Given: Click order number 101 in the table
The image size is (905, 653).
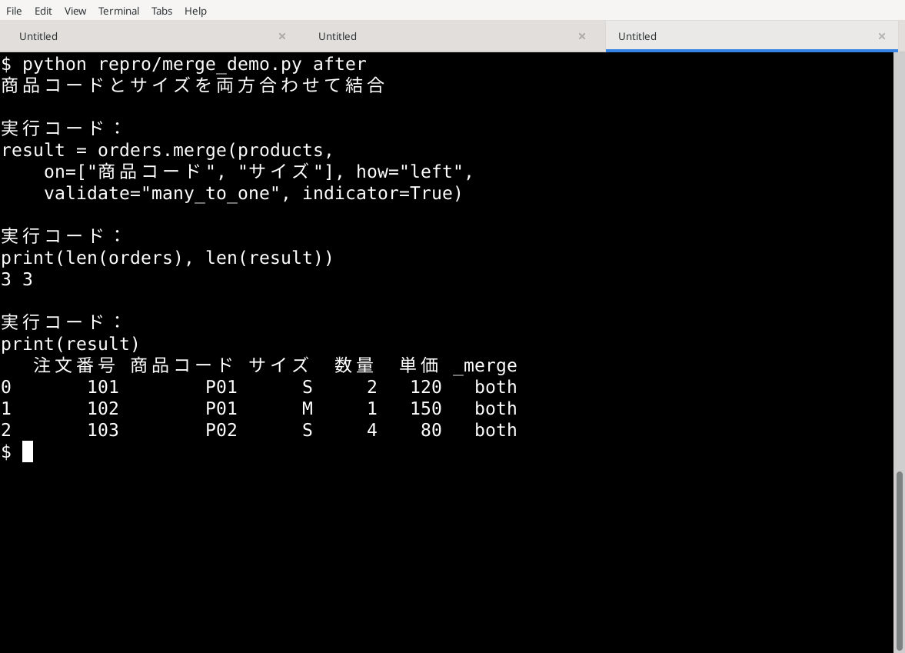Looking at the screenshot, I should (x=103, y=387).
